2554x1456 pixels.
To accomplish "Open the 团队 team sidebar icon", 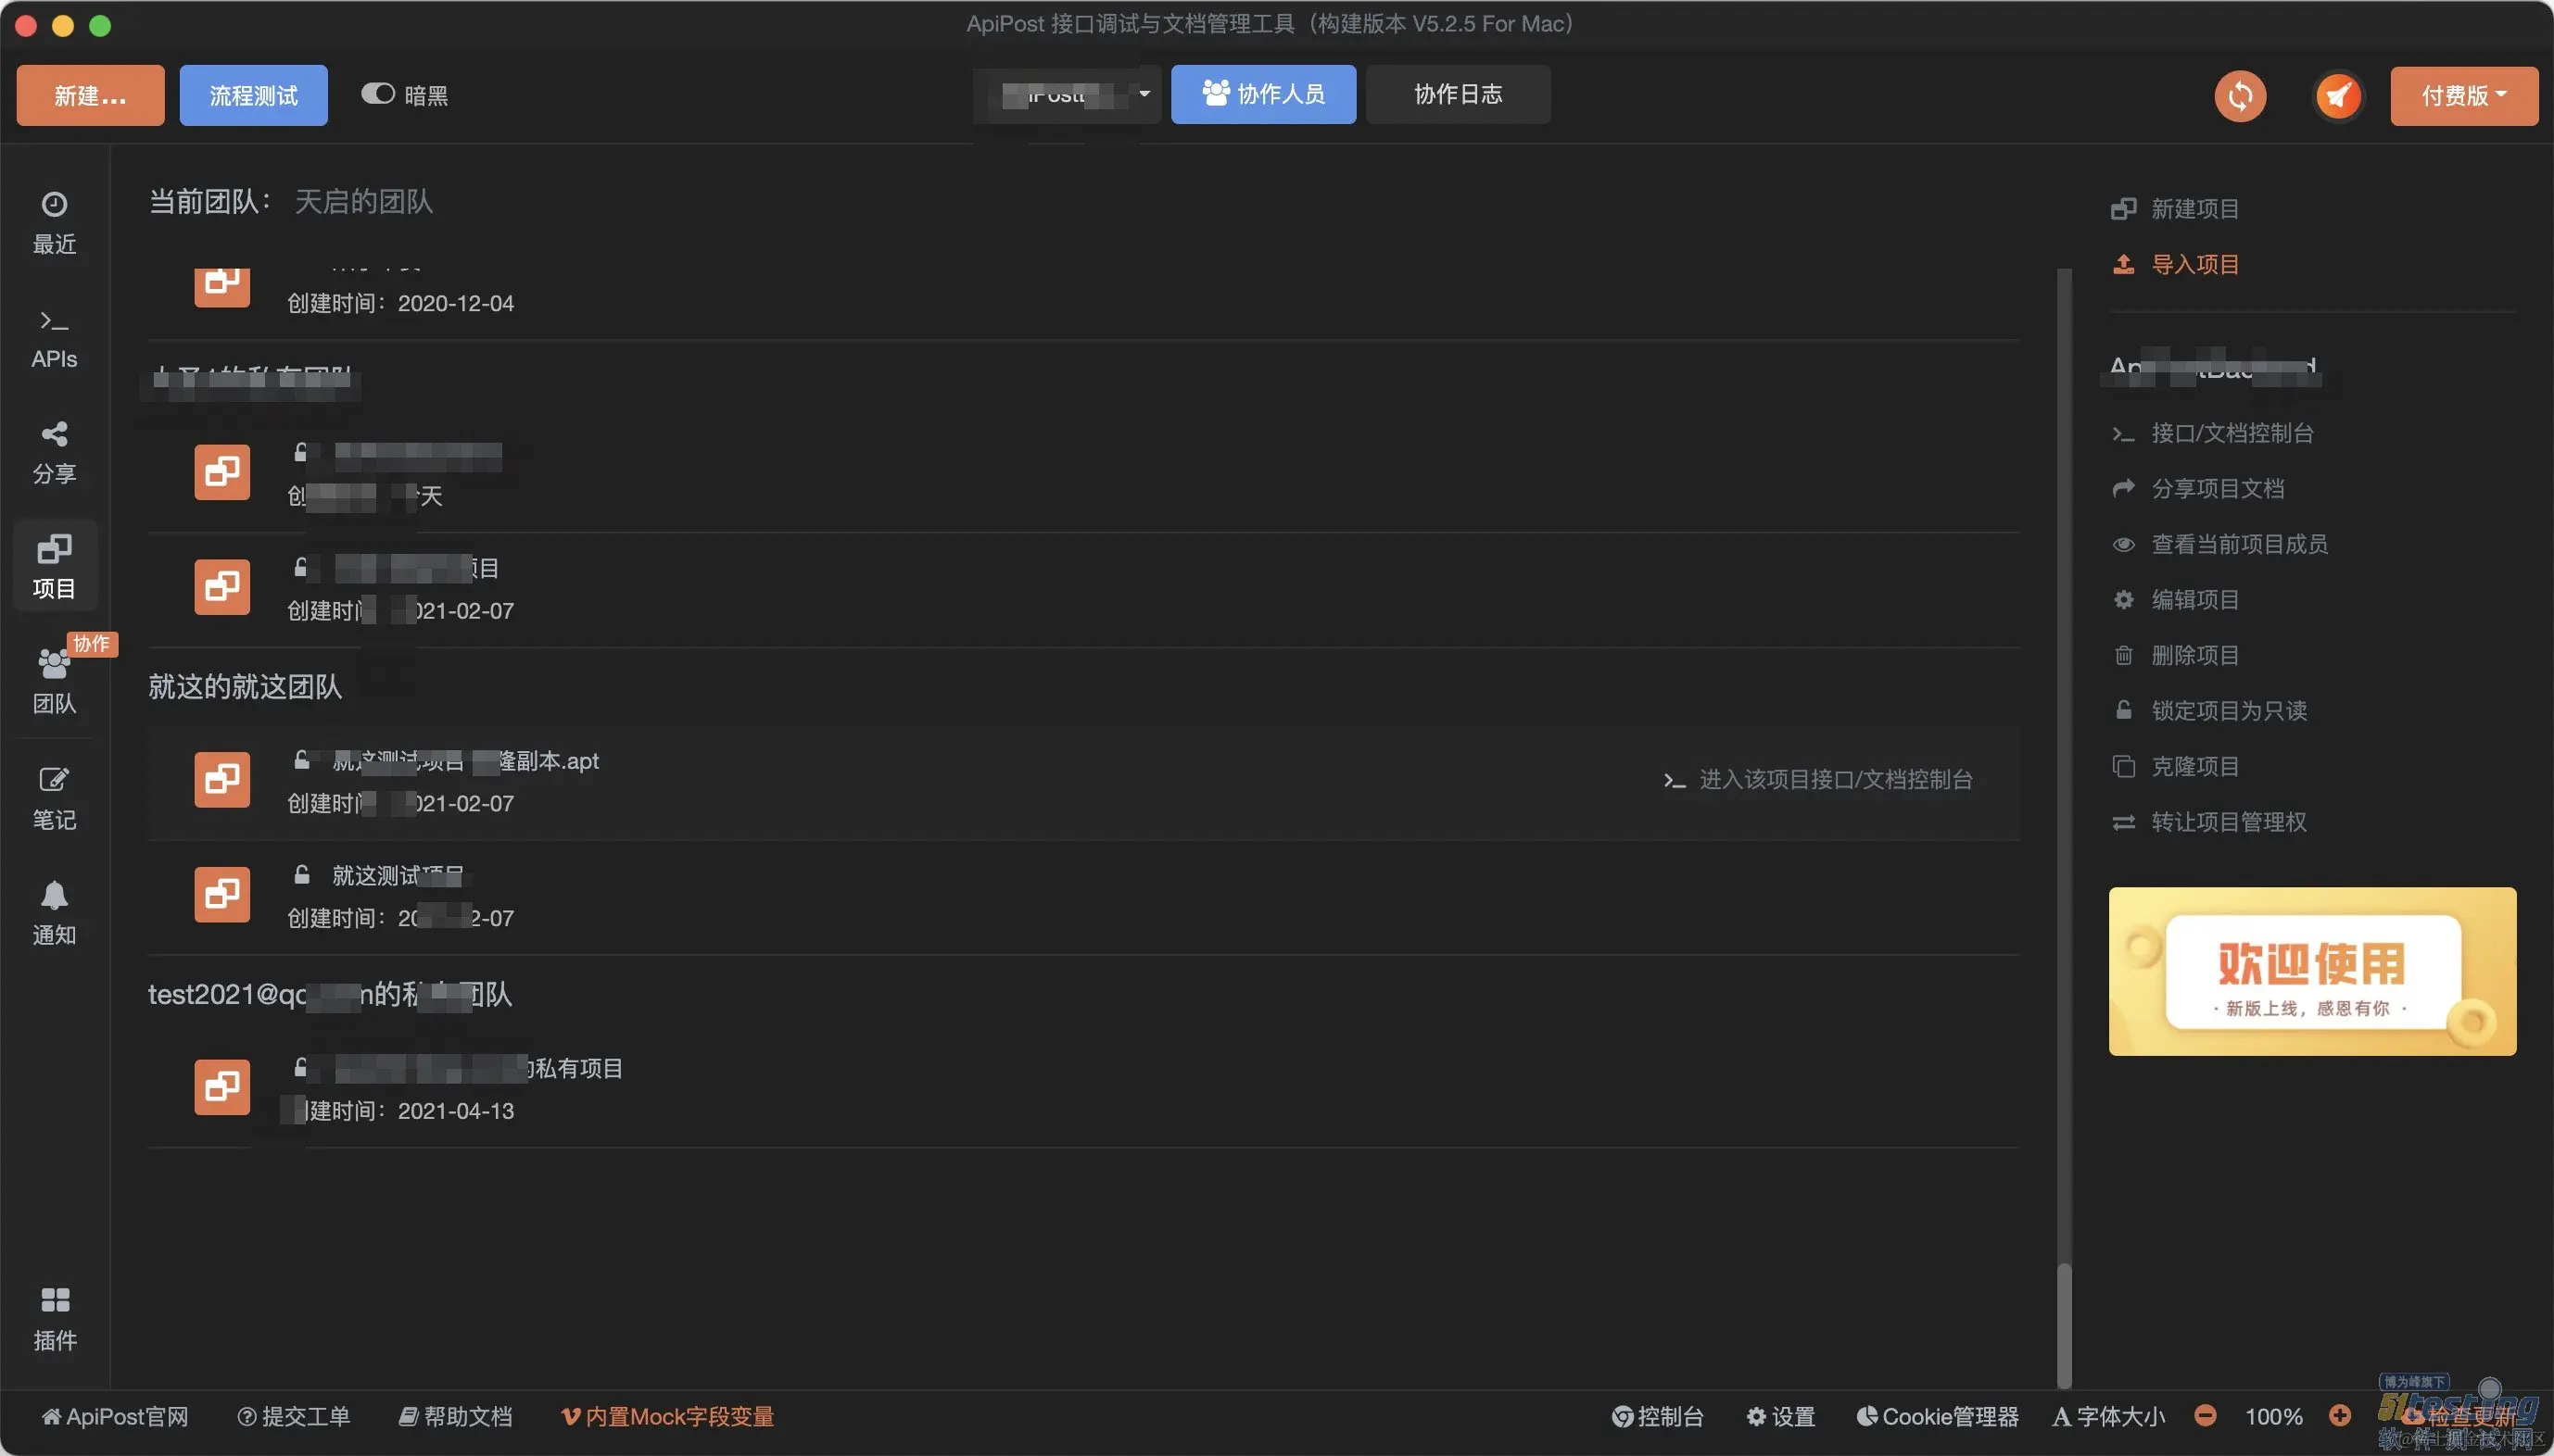I will 54,681.
